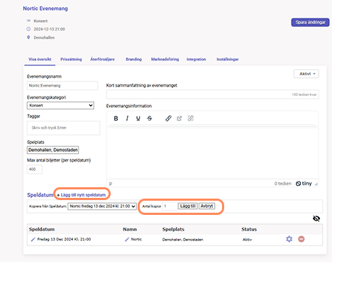Click the pencil icon beside the name Nortic
Image resolution: width=337 pixels, height=283 pixels.
(x=127, y=240)
